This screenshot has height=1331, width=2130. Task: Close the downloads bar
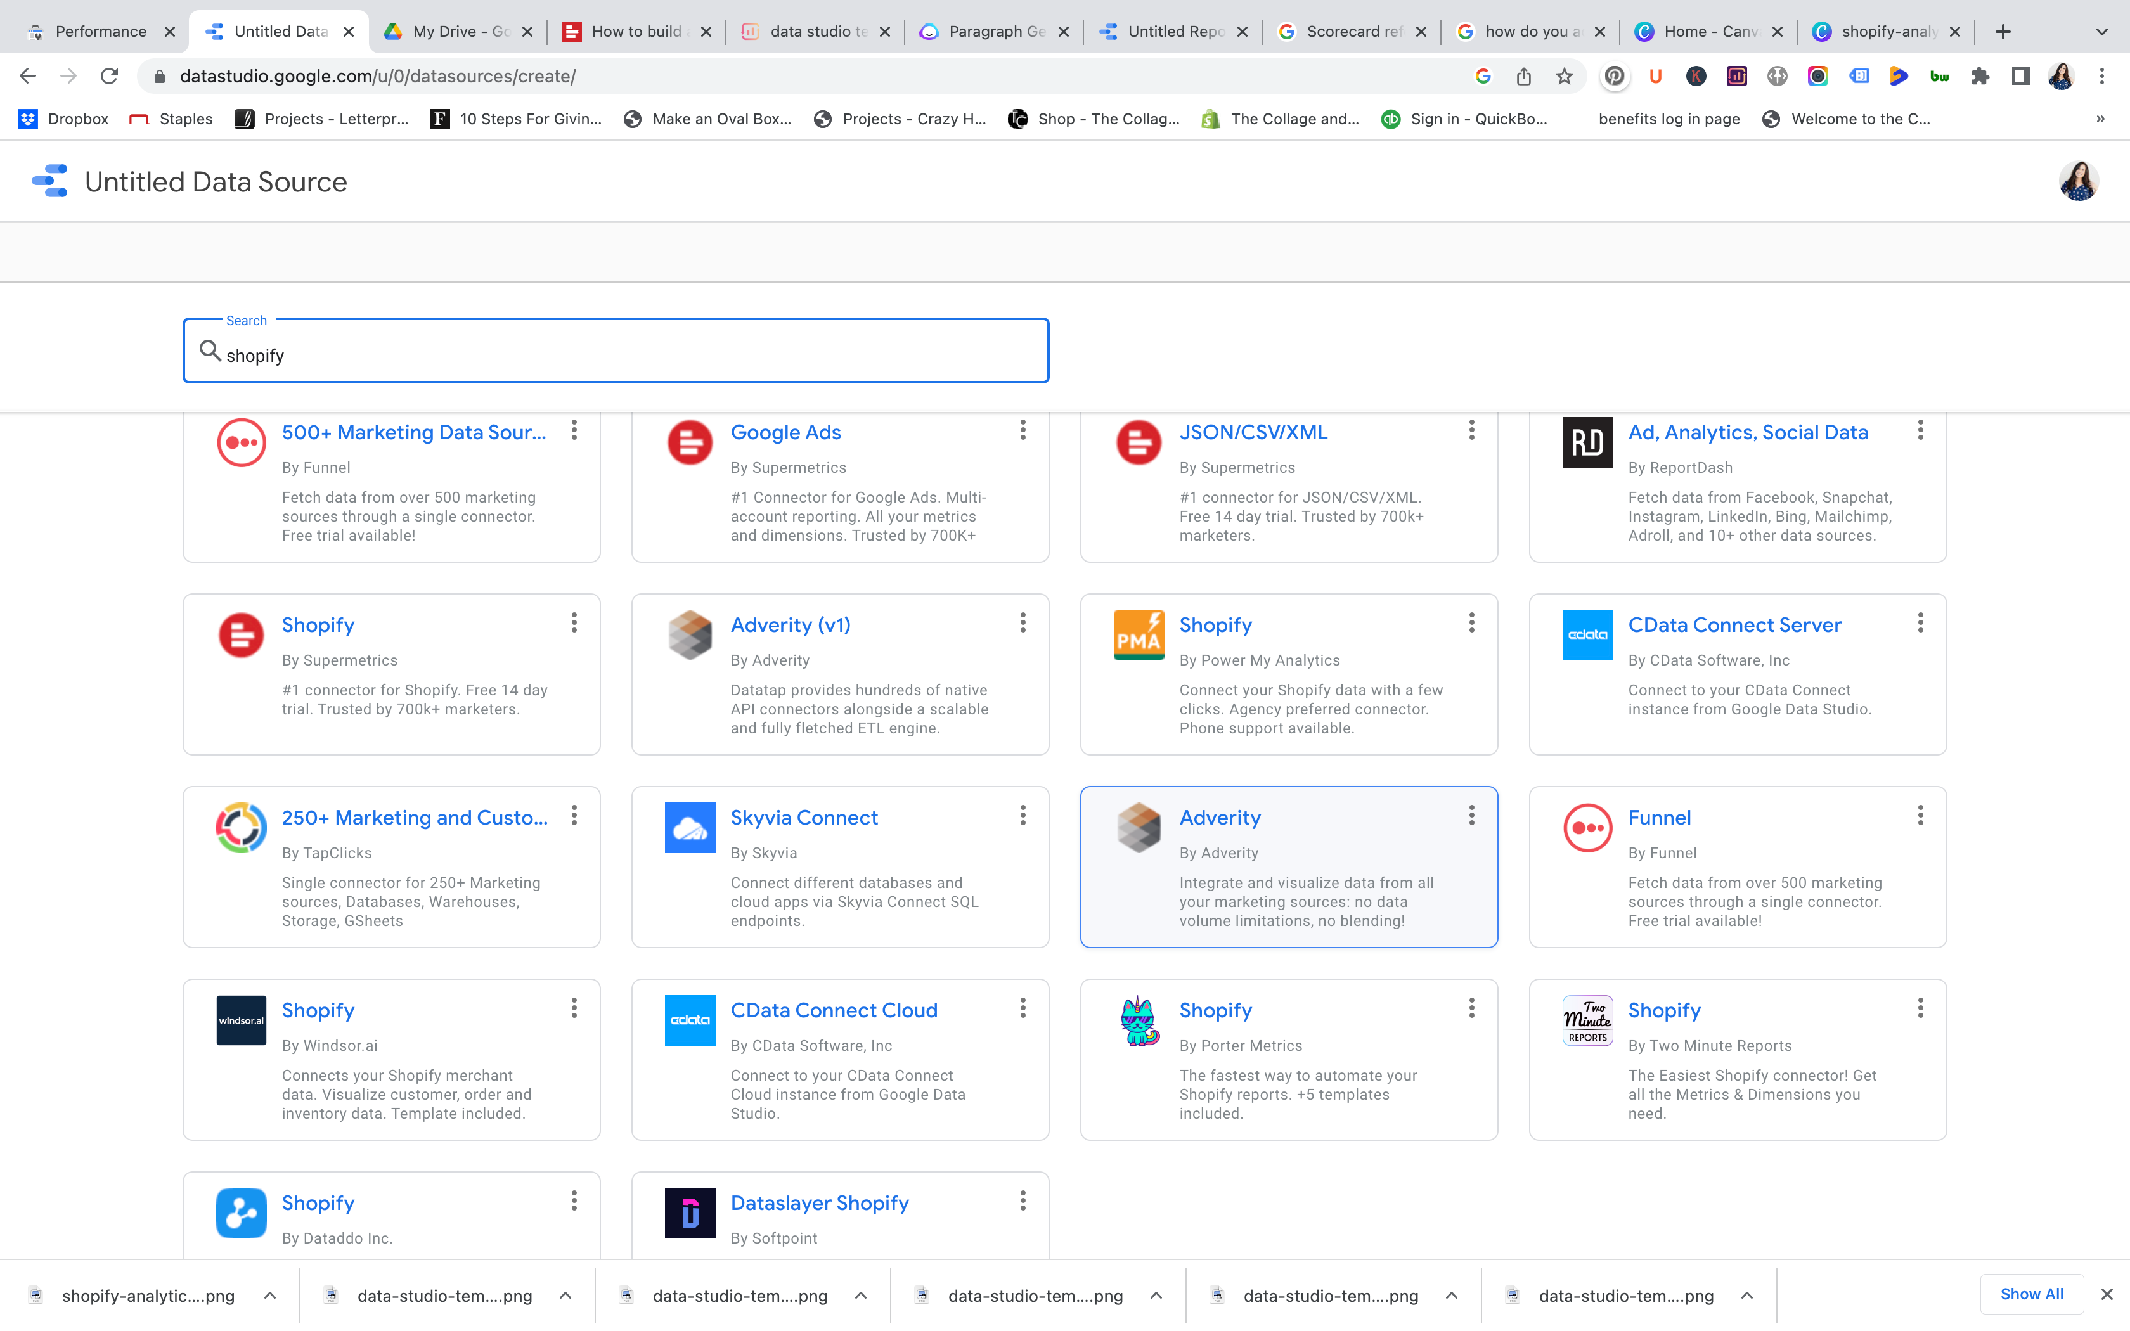2107,1294
